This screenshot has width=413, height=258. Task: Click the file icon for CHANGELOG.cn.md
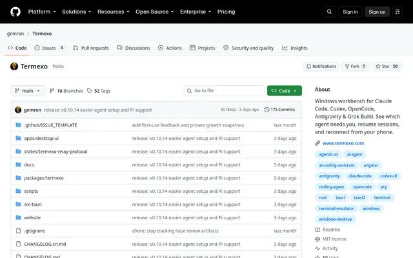tap(18, 244)
